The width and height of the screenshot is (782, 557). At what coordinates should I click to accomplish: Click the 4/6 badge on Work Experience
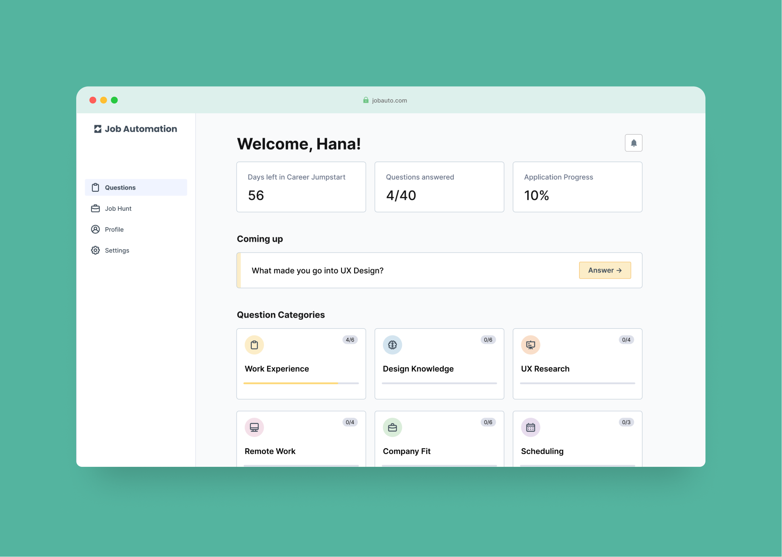tap(350, 340)
